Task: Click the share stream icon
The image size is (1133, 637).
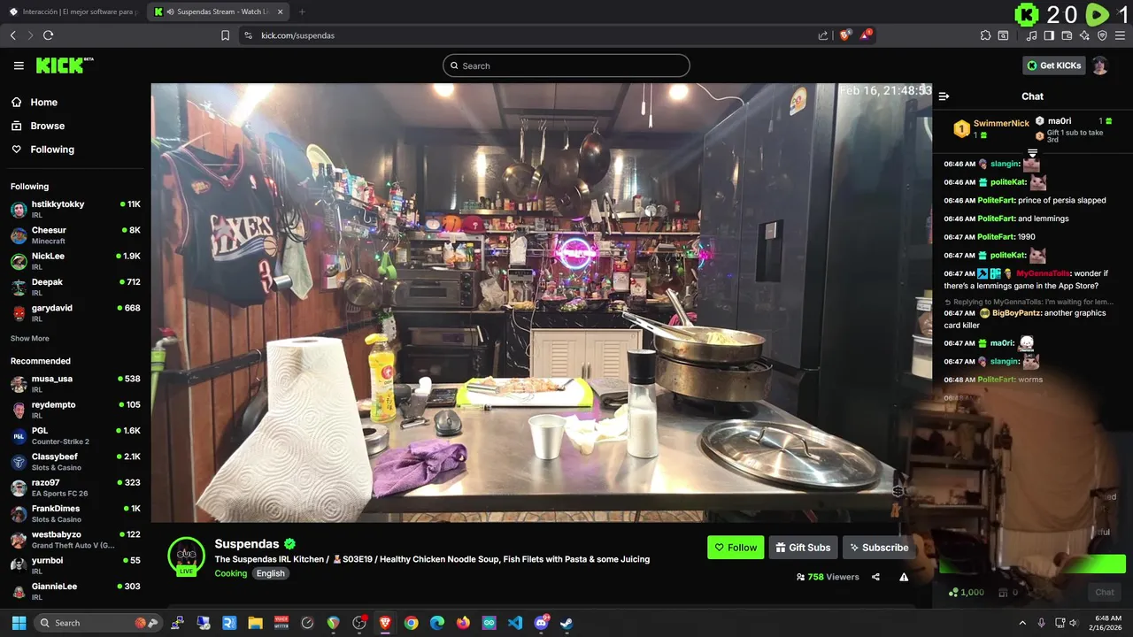Action: point(875,577)
